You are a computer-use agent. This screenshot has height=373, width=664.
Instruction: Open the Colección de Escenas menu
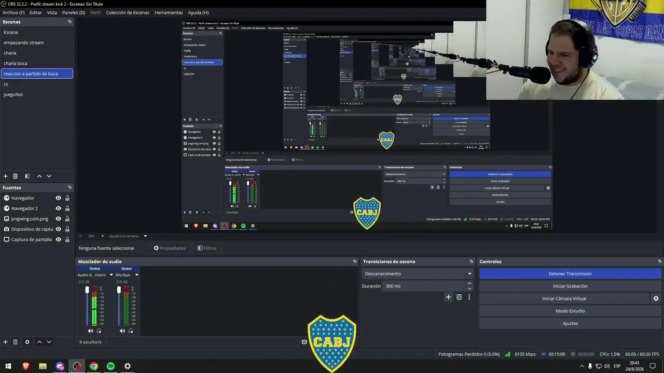point(128,12)
